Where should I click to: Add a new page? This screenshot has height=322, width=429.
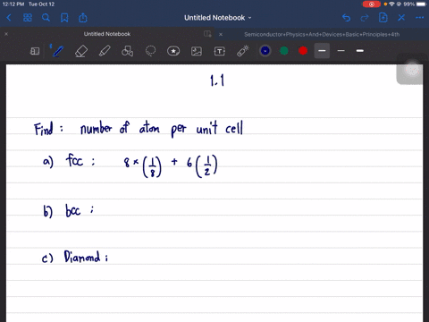[383, 18]
